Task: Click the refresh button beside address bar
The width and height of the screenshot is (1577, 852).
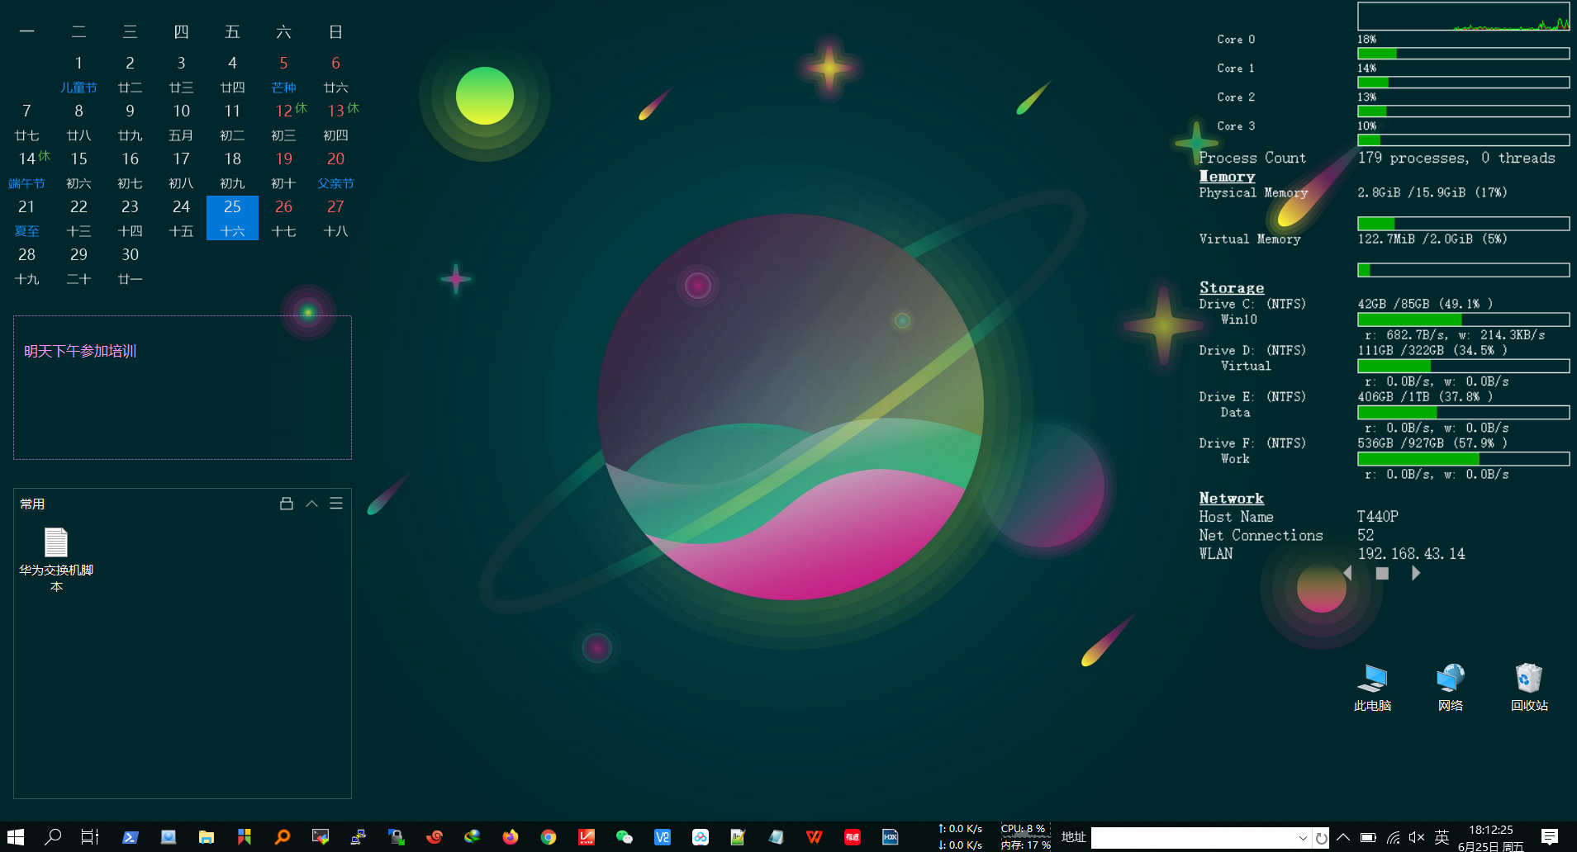Action: click(1322, 838)
